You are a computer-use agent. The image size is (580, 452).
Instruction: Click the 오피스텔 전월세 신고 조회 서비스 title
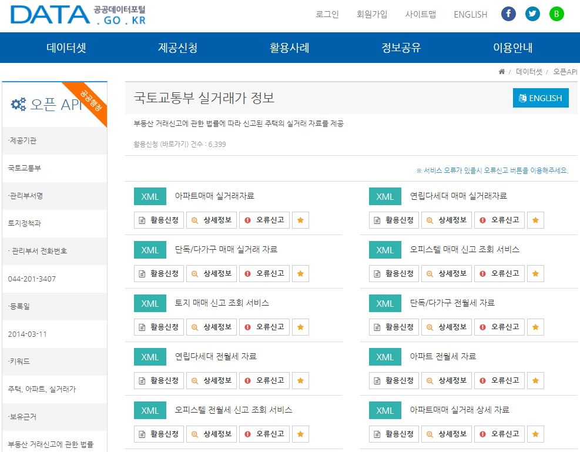pos(233,410)
